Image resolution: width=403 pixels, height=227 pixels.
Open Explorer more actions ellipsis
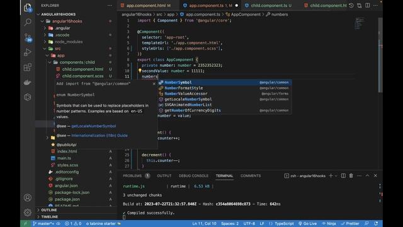pyautogui.click(x=110, y=6)
